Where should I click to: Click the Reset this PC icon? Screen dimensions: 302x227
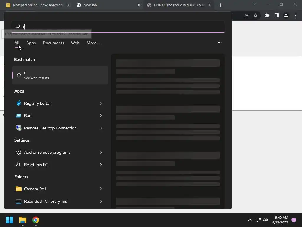[19, 165]
